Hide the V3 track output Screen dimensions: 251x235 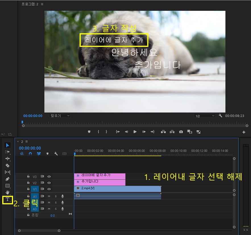49,177
